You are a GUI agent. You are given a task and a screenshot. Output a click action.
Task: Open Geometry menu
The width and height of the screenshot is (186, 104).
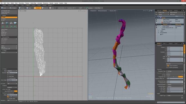[x=21, y=3]
